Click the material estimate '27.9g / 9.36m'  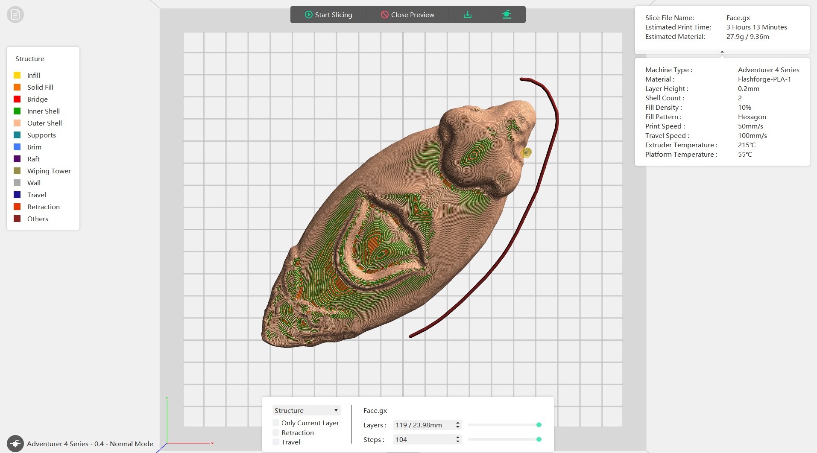coord(747,36)
